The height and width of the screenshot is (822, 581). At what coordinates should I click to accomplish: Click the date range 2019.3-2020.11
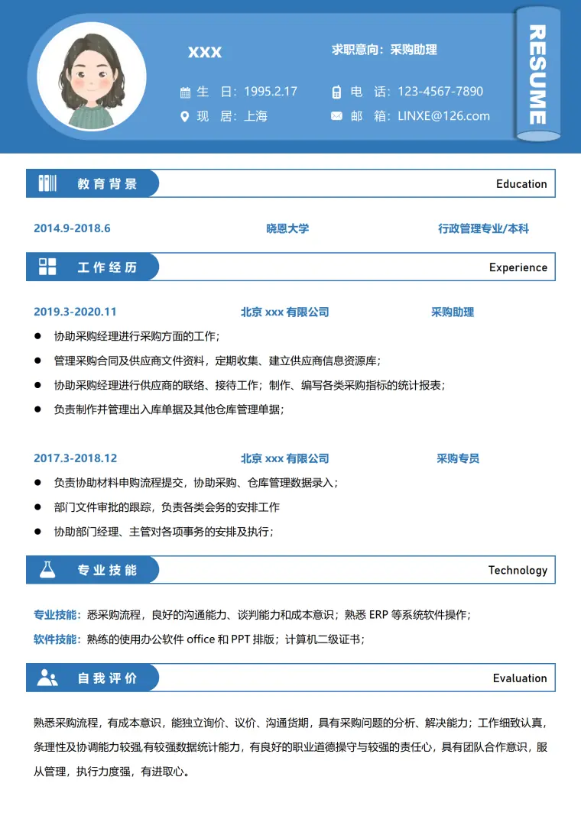pyautogui.click(x=75, y=312)
